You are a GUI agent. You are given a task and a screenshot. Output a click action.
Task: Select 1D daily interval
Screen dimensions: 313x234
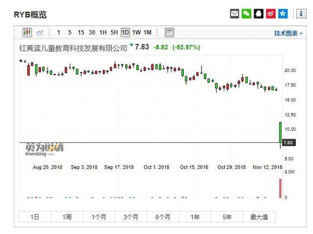(x=125, y=32)
